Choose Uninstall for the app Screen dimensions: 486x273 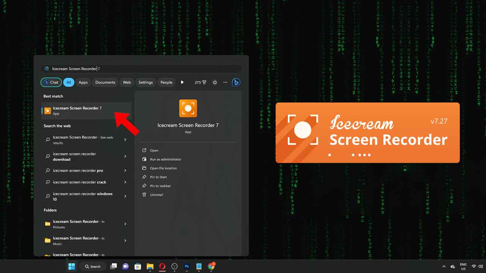[x=152, y=195]
